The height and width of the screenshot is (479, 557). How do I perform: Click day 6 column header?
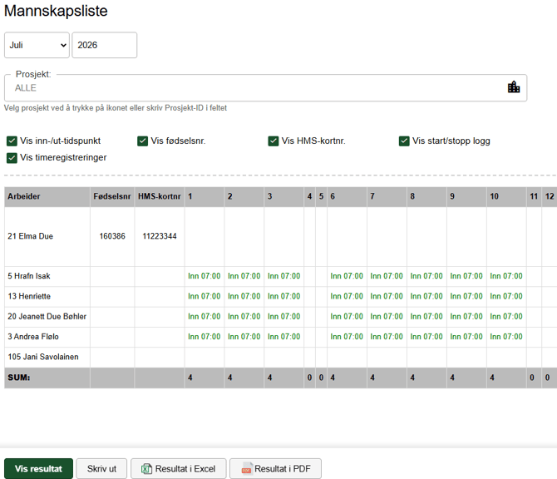click(x=347, y=196)
